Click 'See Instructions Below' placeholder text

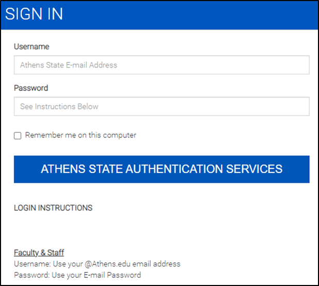(59, 106)
